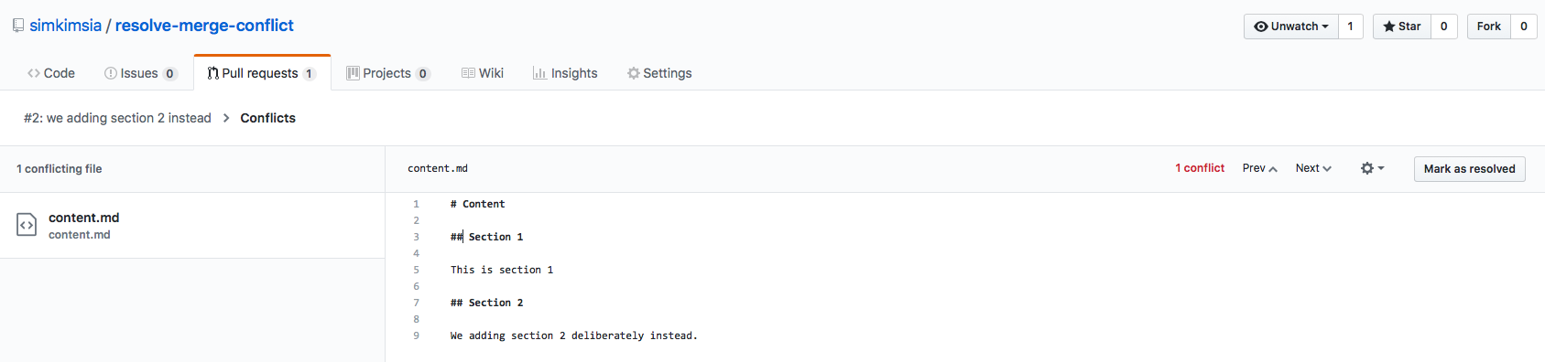Star this repository

(1402, 27)
